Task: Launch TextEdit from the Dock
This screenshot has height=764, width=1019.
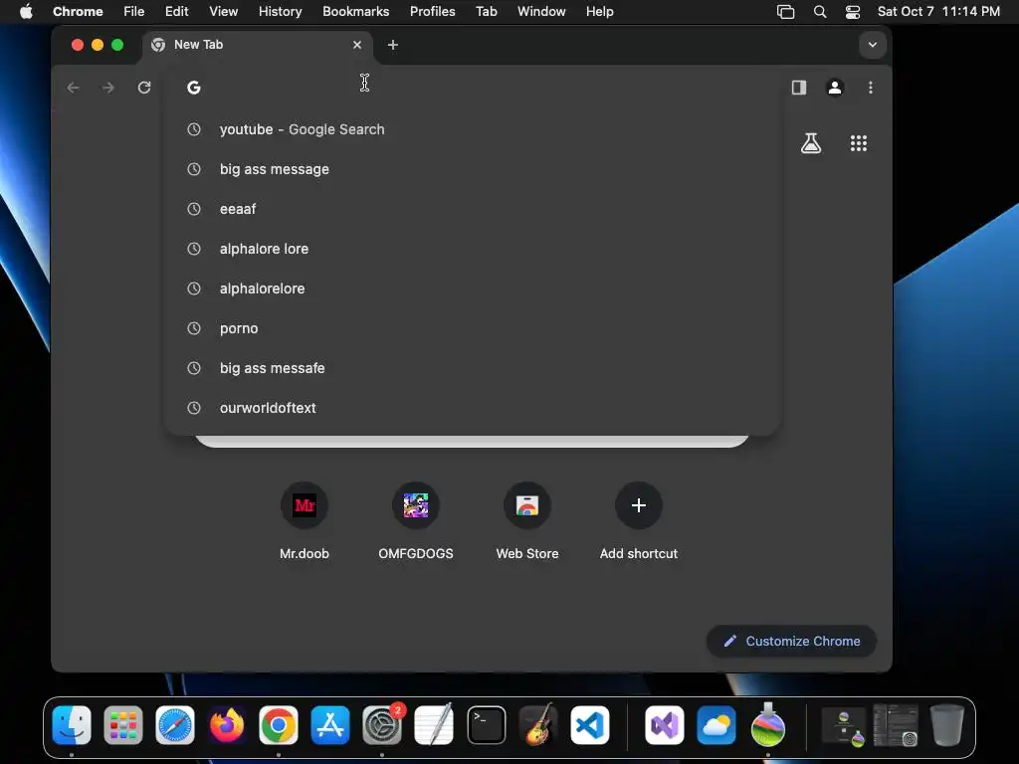Action: click(434, 725)
